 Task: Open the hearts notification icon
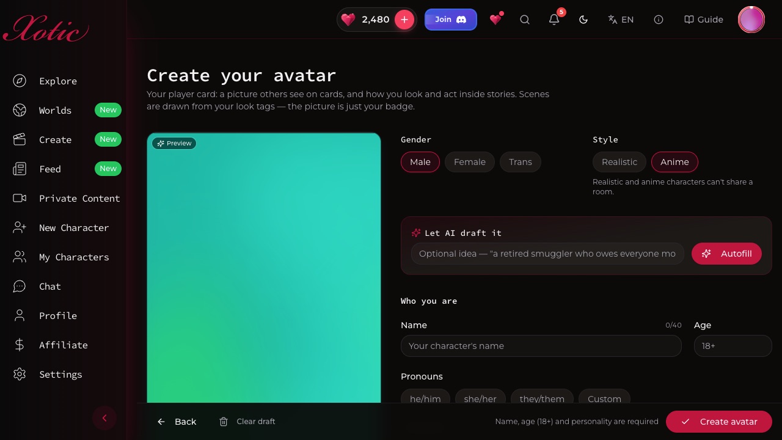[495, 20]
